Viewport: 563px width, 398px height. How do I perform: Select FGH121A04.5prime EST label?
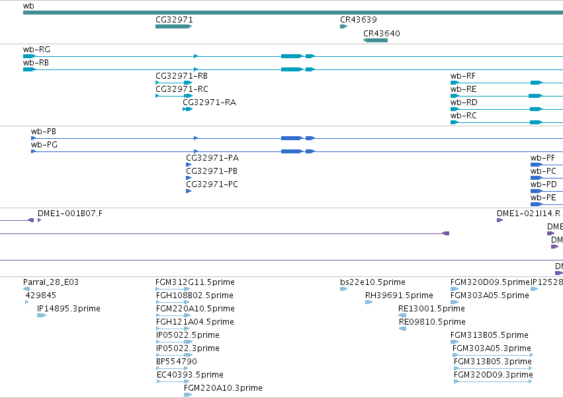coord(195,322)
